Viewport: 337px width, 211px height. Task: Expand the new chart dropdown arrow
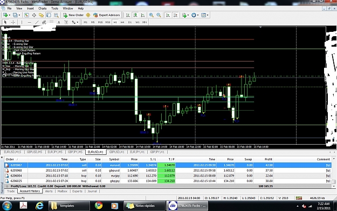[x=10, y=15]
